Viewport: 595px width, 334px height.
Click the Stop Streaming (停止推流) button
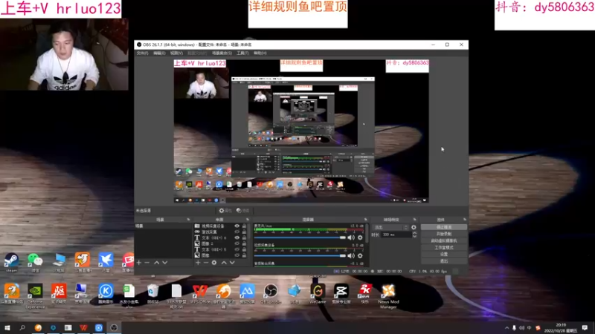443,227
